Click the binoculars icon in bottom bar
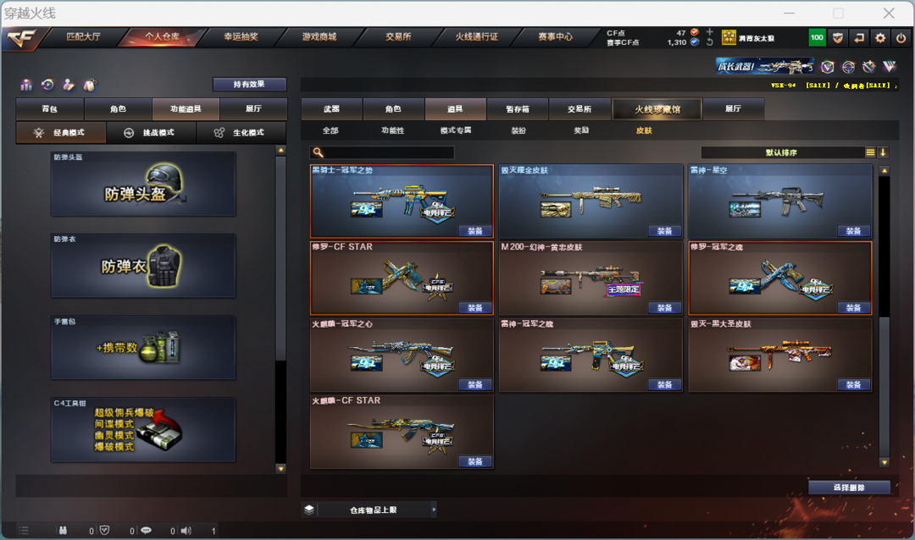 click(63, 531)
